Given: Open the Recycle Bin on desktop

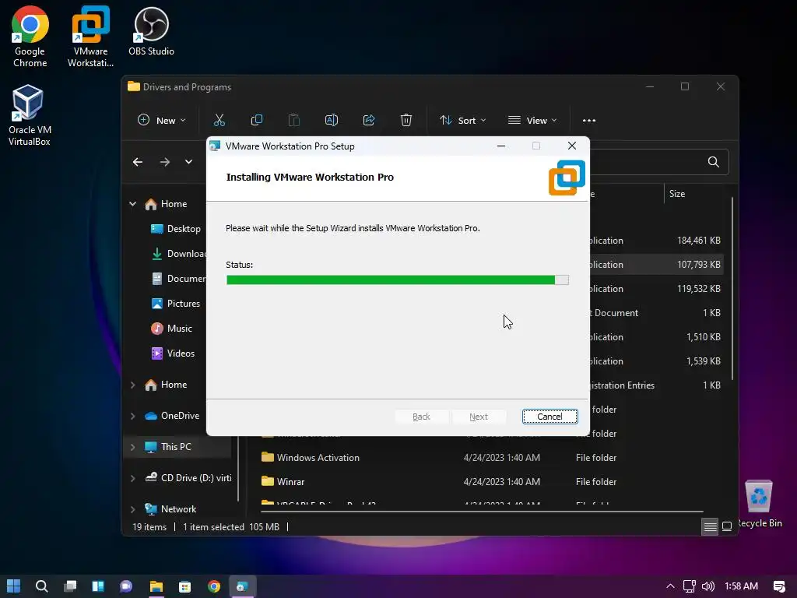Looking at the screenshot, I should click(x=759, y=504).
